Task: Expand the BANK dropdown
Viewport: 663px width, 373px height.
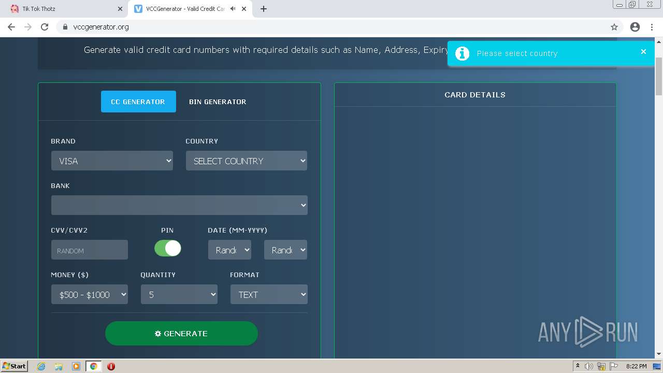Action: 179,205
